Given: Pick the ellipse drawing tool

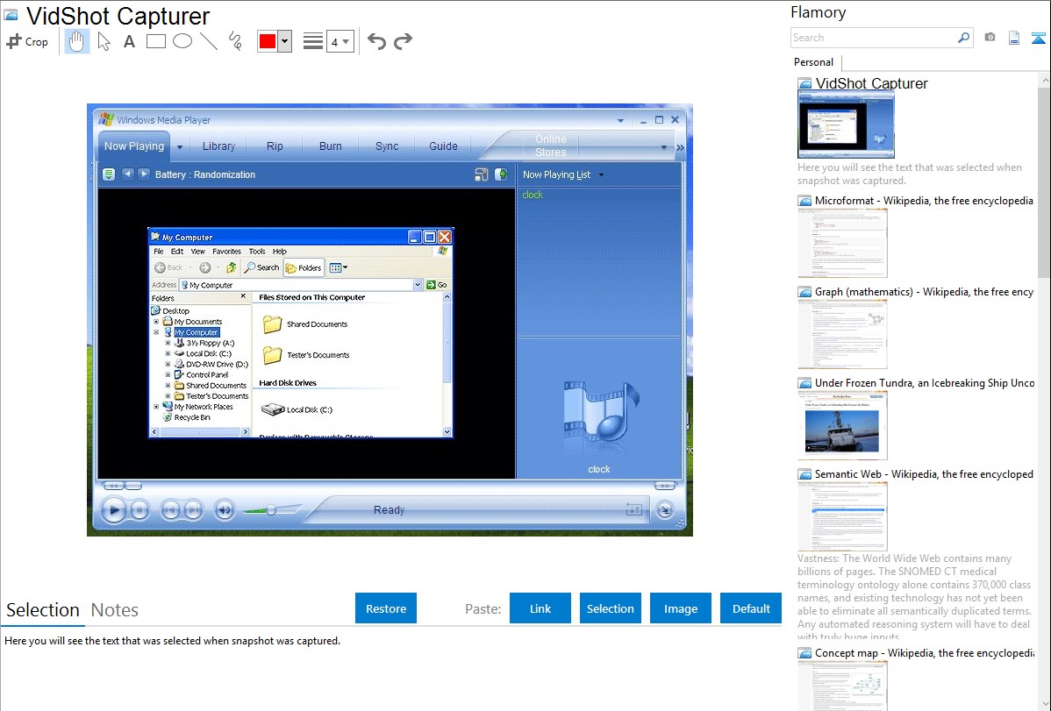Looking at the screenshot, I should [x=182, y=41].
